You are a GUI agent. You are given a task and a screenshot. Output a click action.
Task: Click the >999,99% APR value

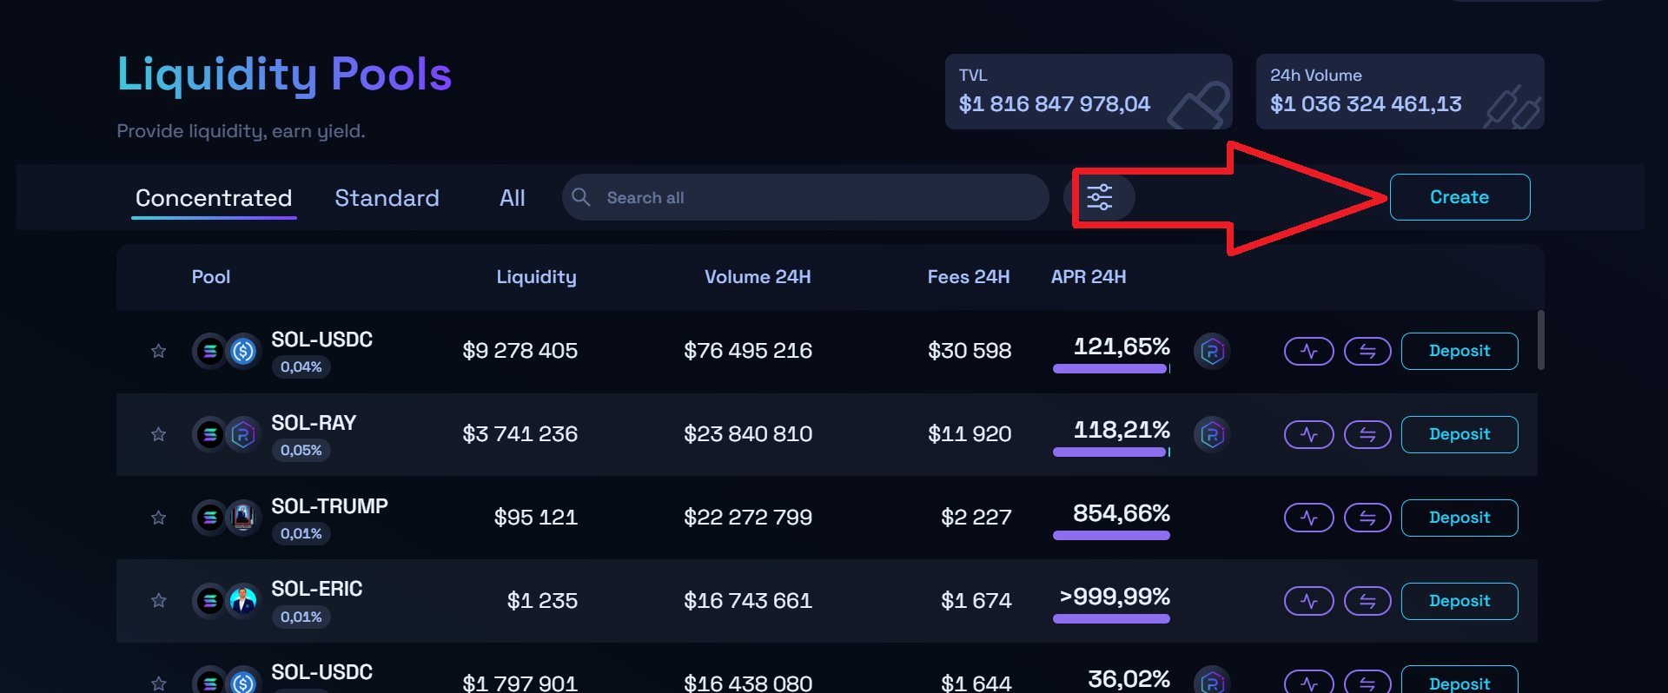(1115, 597)
